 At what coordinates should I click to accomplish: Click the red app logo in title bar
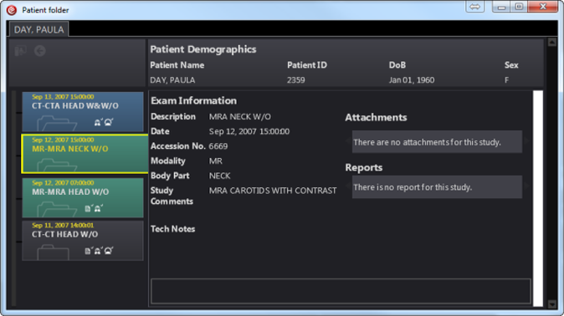pyautogui.click(x=12, y=10)
